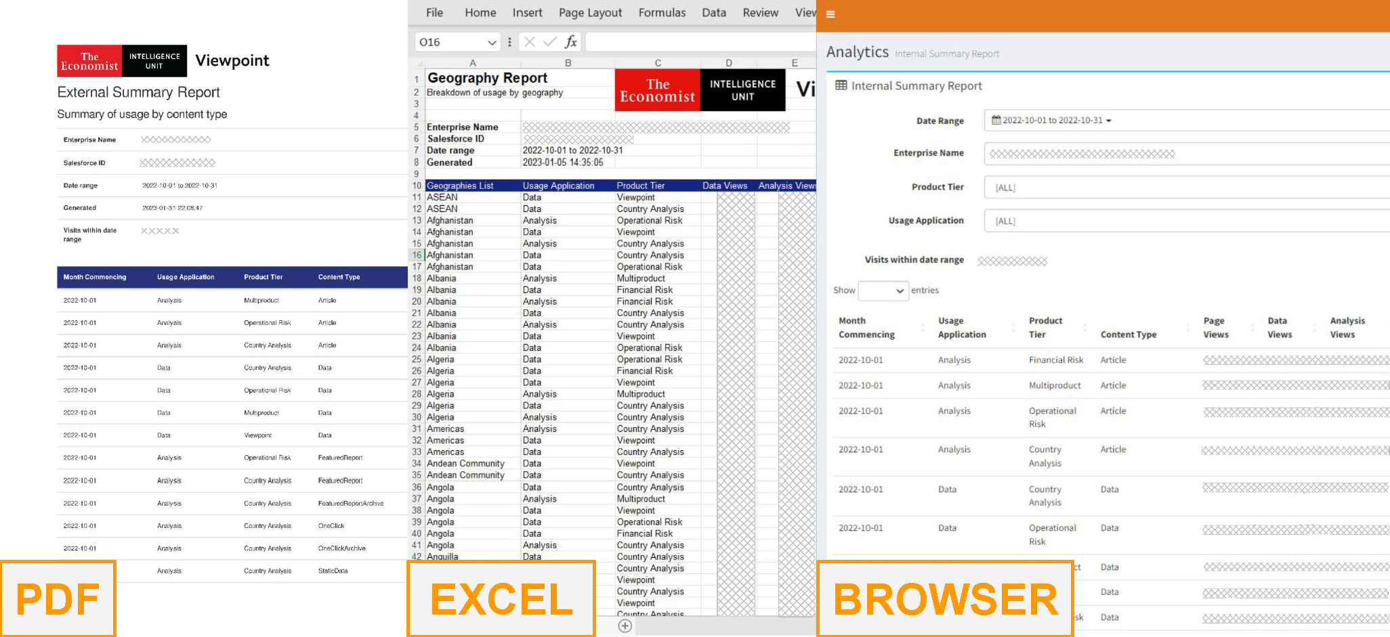Select the Anguilla cell in row 42

tap(473, 556)
